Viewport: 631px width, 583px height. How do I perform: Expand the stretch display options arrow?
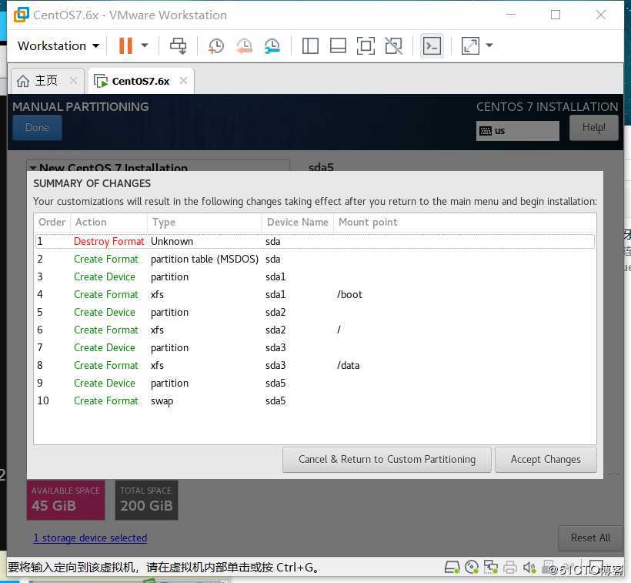click(489, 45)
